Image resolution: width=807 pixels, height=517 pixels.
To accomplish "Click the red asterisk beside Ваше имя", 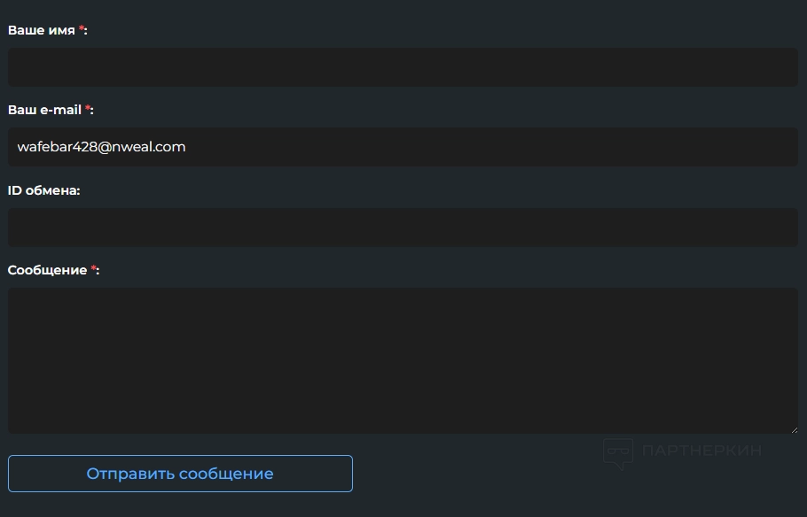I will click(82, 29).
